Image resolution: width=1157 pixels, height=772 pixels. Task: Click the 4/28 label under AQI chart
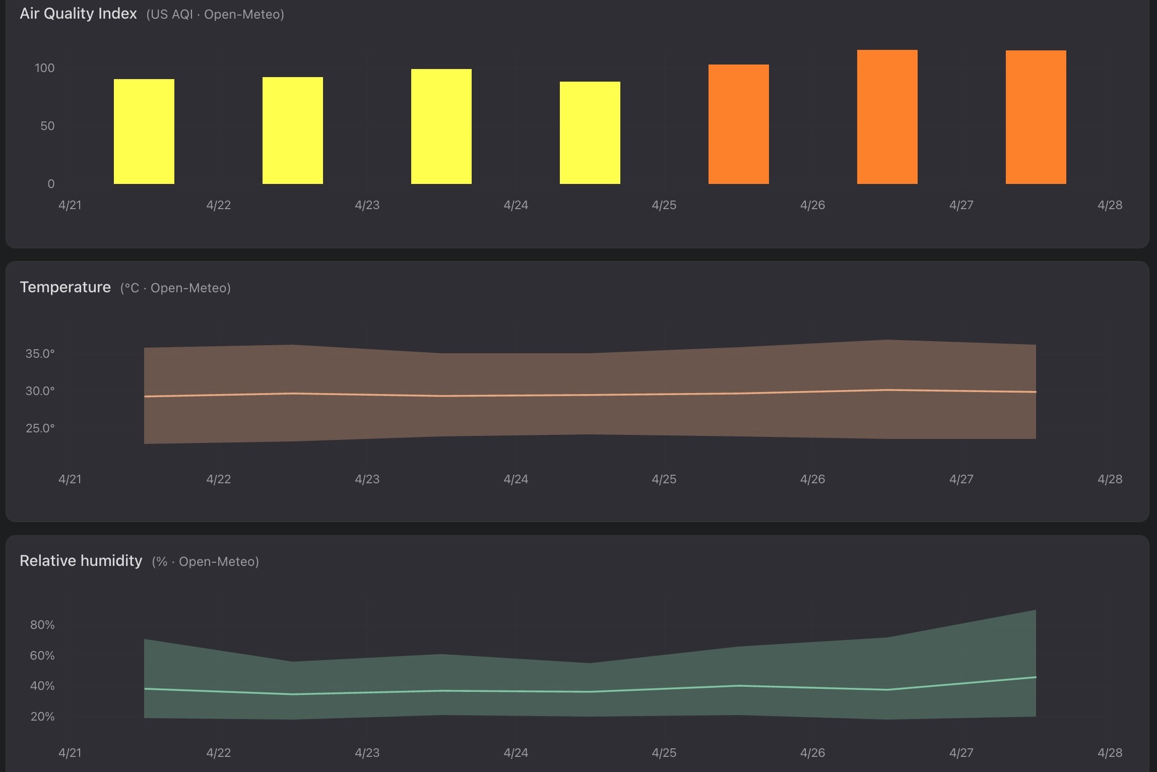pyautogui.click(x=1110, y=205)
